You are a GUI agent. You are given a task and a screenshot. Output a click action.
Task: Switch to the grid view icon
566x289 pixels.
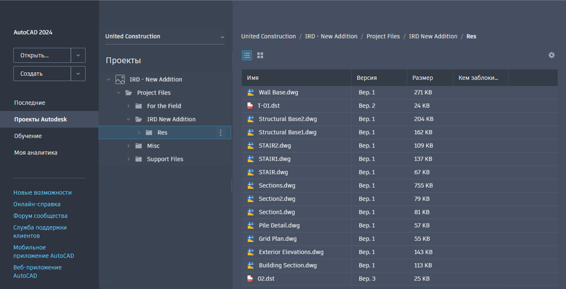[260, 55]
